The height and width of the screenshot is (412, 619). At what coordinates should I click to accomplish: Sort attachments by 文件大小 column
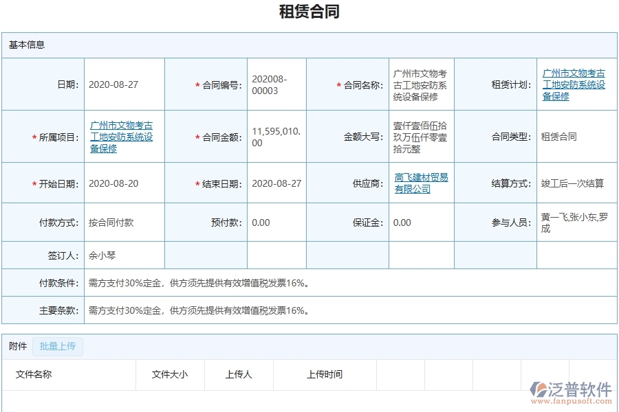[170, 374]
